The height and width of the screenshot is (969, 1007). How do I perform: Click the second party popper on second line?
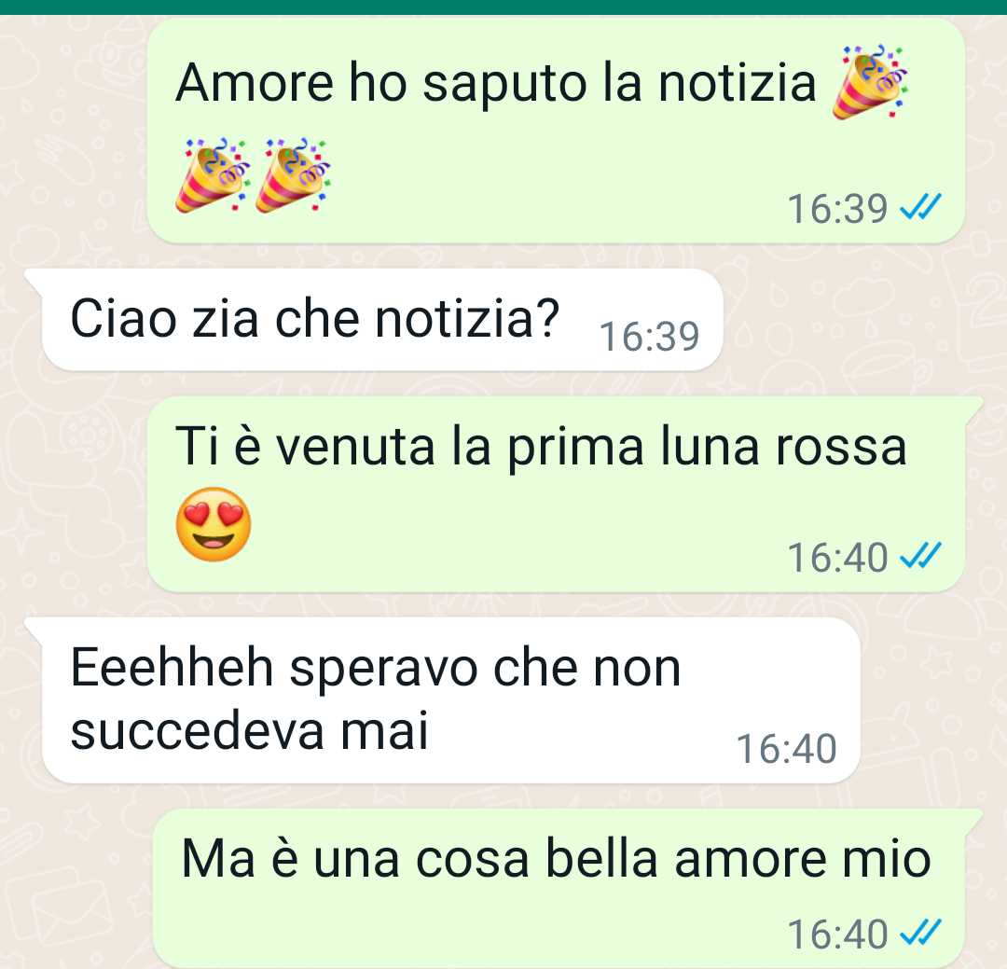tap(292, 174)
